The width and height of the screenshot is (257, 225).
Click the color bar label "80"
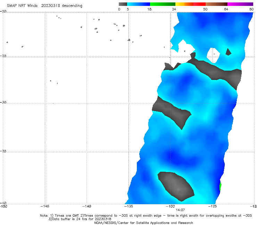click(251, 9)
